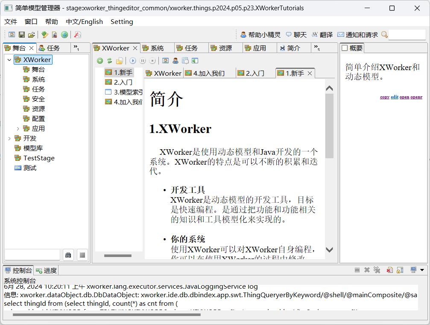Click the magnifier search icon in top toolbar
Image resolution: width=430 pixels, height=325 pixels.
click(384, 35)
